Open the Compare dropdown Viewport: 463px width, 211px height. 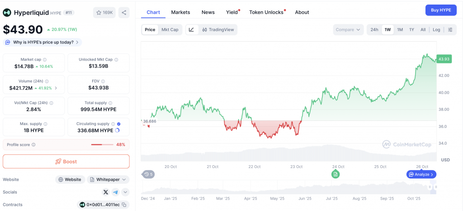(x=348, y=30)
